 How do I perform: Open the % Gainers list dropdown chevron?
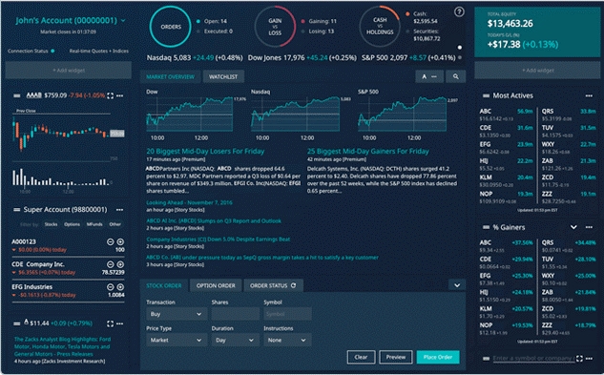point(573,227)
